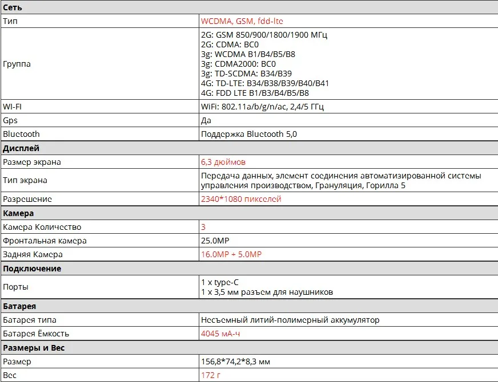Click the Bluetooth row label
This screenshot has width=498, height=382.
coord(21,134)
